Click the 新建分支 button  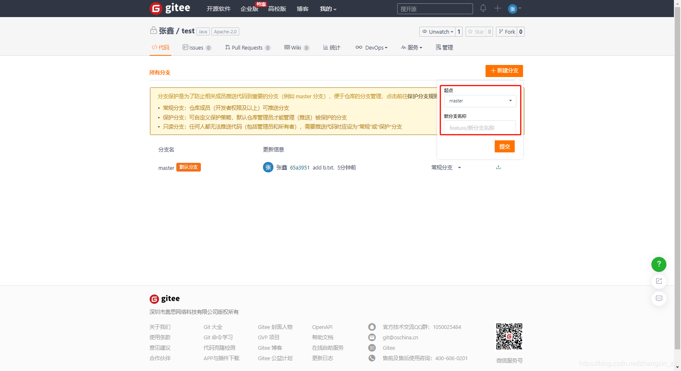[504, 71]
